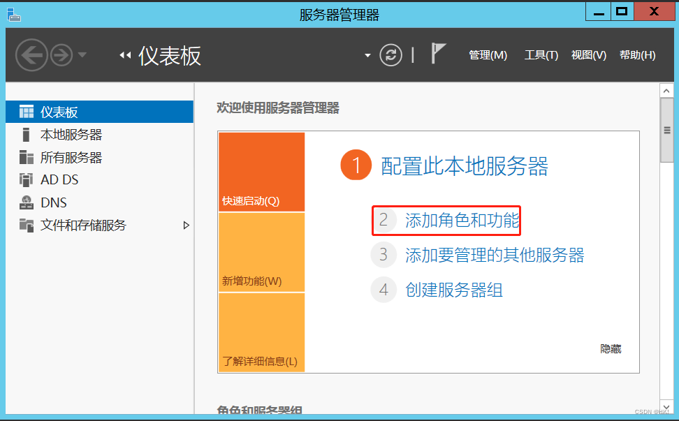Click the refresh icon in the toolbar

tap(391, 55)
